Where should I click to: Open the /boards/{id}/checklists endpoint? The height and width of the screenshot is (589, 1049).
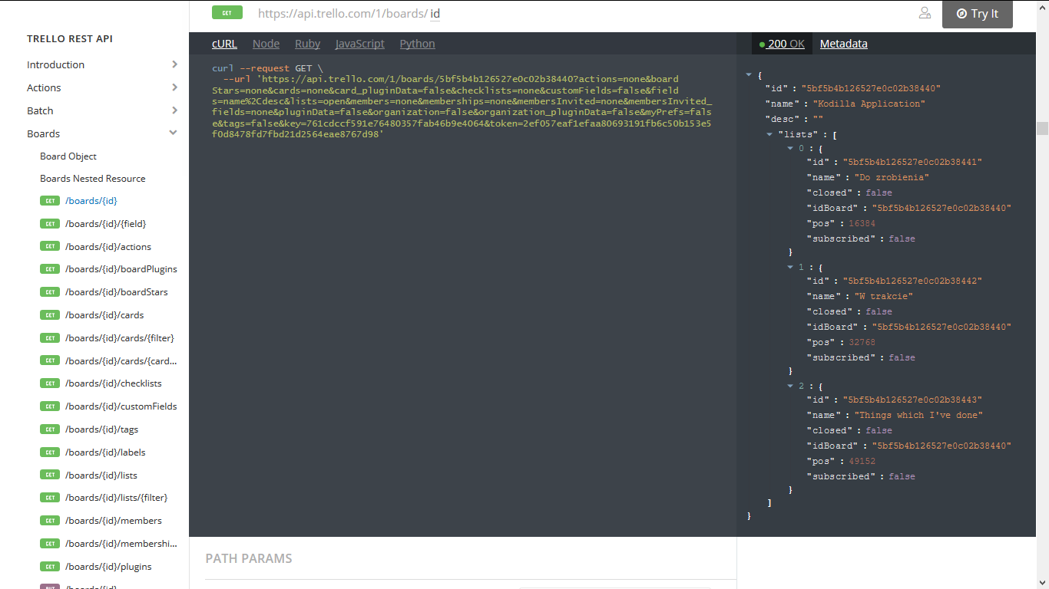pos(114,383)
